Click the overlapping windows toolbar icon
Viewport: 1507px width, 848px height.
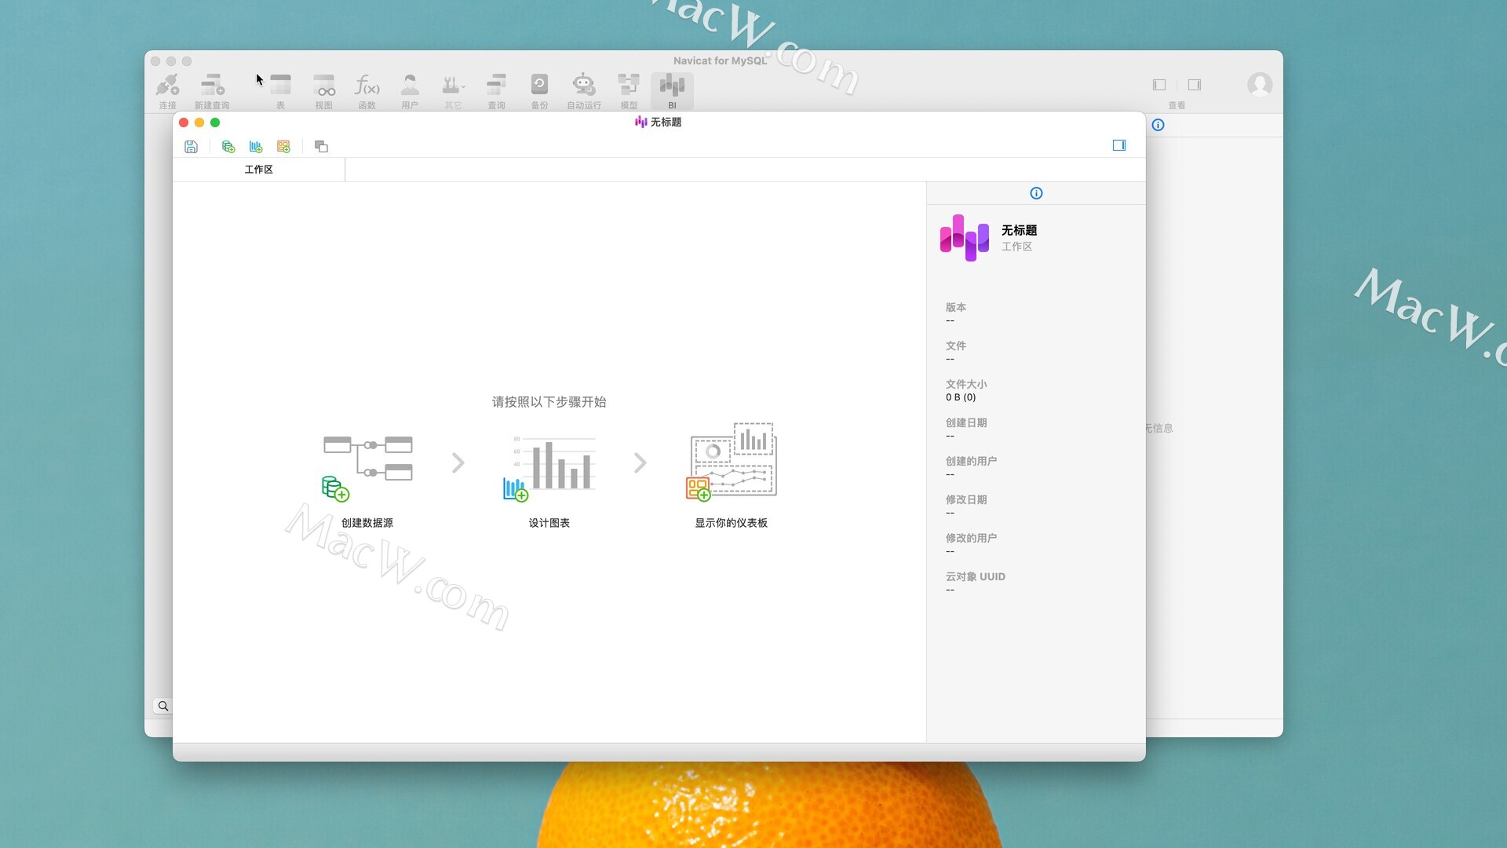pyautogui.click(x=321, y=147)
